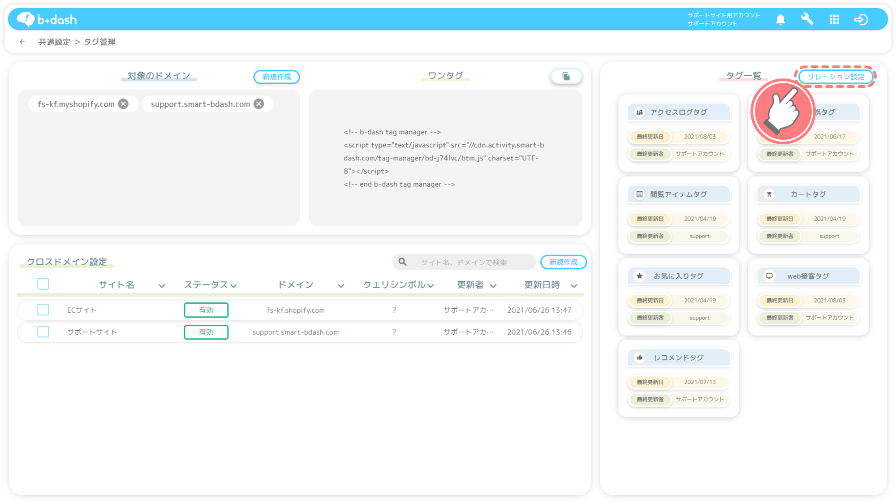
Task: Click the サポートサイト 有効 status badge
Action: (x=206, y=332)
